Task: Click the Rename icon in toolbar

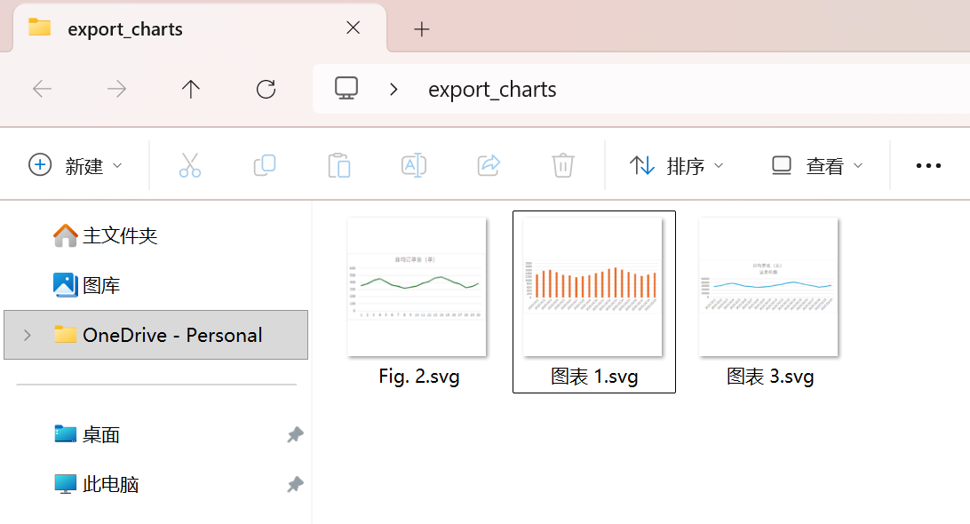Action: click(414, 165)
